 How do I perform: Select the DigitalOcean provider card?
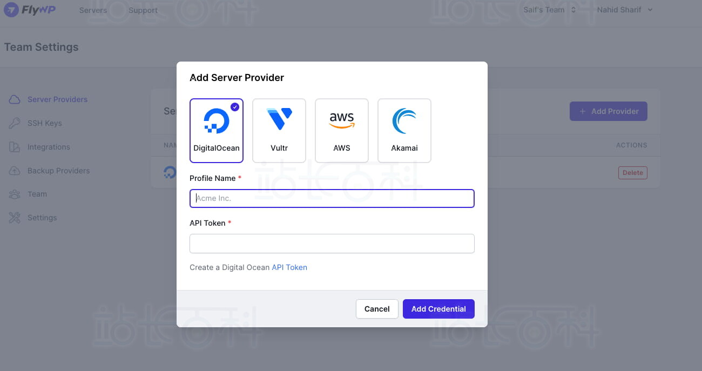[x=217, y=131]
